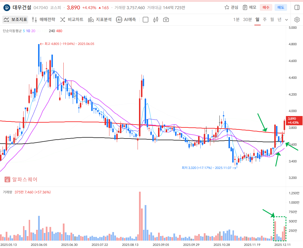Toggle the side panel layout icon

[297, 7]
